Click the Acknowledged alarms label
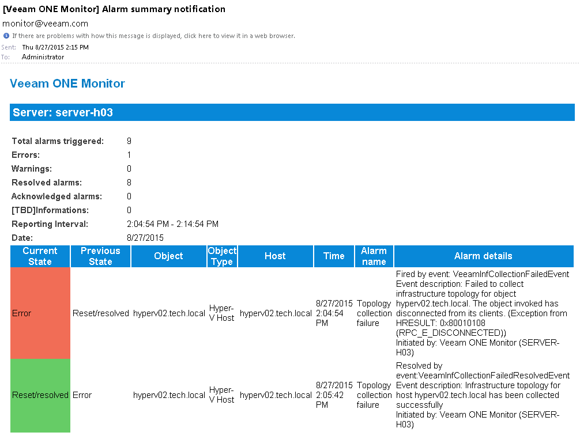The image size is (580, 436). click(x=57, y=196)
